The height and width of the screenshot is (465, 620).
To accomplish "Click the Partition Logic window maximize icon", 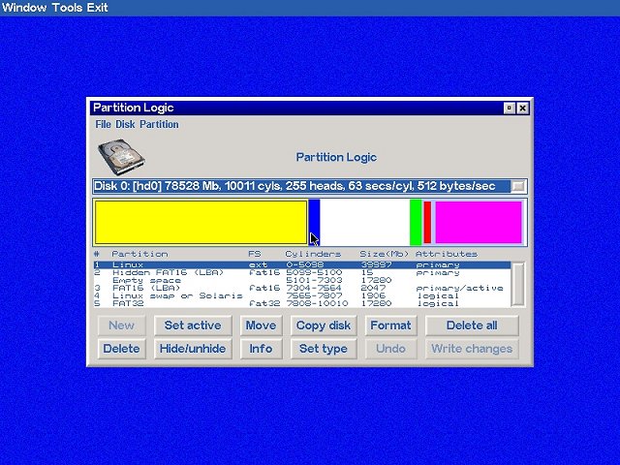I will tap(510, 108).
